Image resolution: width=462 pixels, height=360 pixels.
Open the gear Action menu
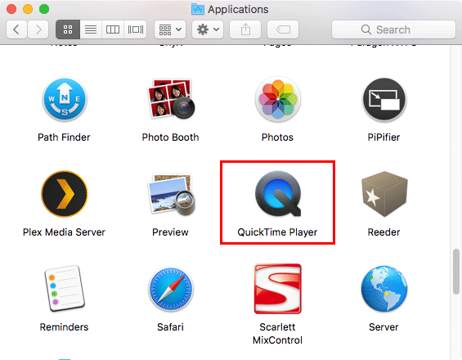tap(208, 29)
